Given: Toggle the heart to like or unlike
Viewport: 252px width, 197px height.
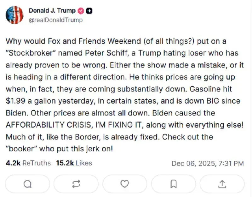Looking at the screenshot, I should click(x=125, y=183).
